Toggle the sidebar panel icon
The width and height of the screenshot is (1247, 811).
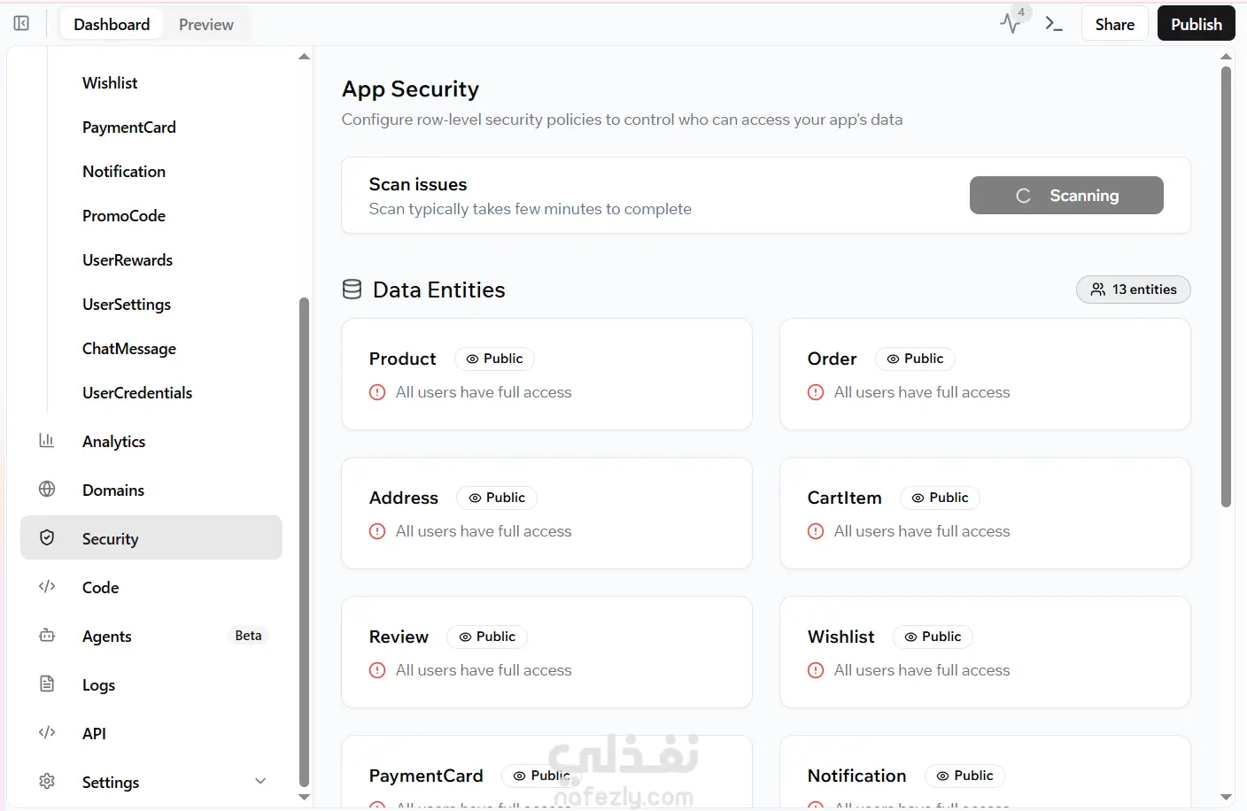tap(21, 23)
